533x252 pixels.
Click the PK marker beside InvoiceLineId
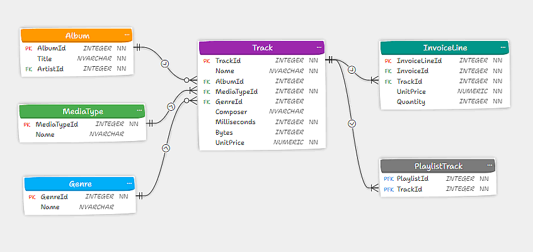click(388, 61)
